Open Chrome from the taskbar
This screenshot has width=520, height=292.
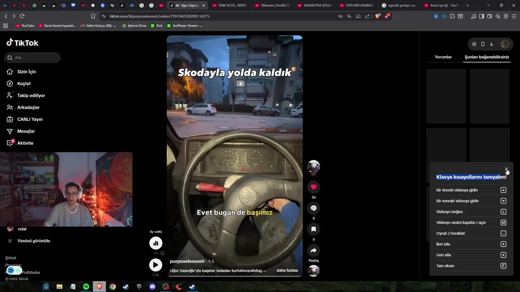[x=113, y=287]
